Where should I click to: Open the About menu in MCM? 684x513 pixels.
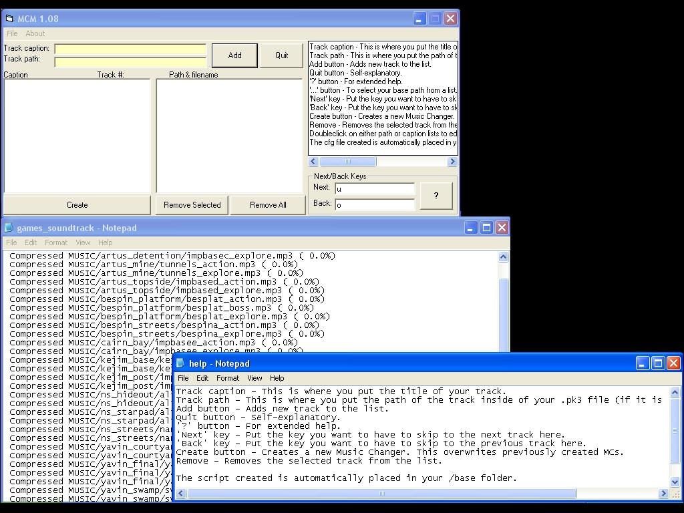(x=35, y=33)
